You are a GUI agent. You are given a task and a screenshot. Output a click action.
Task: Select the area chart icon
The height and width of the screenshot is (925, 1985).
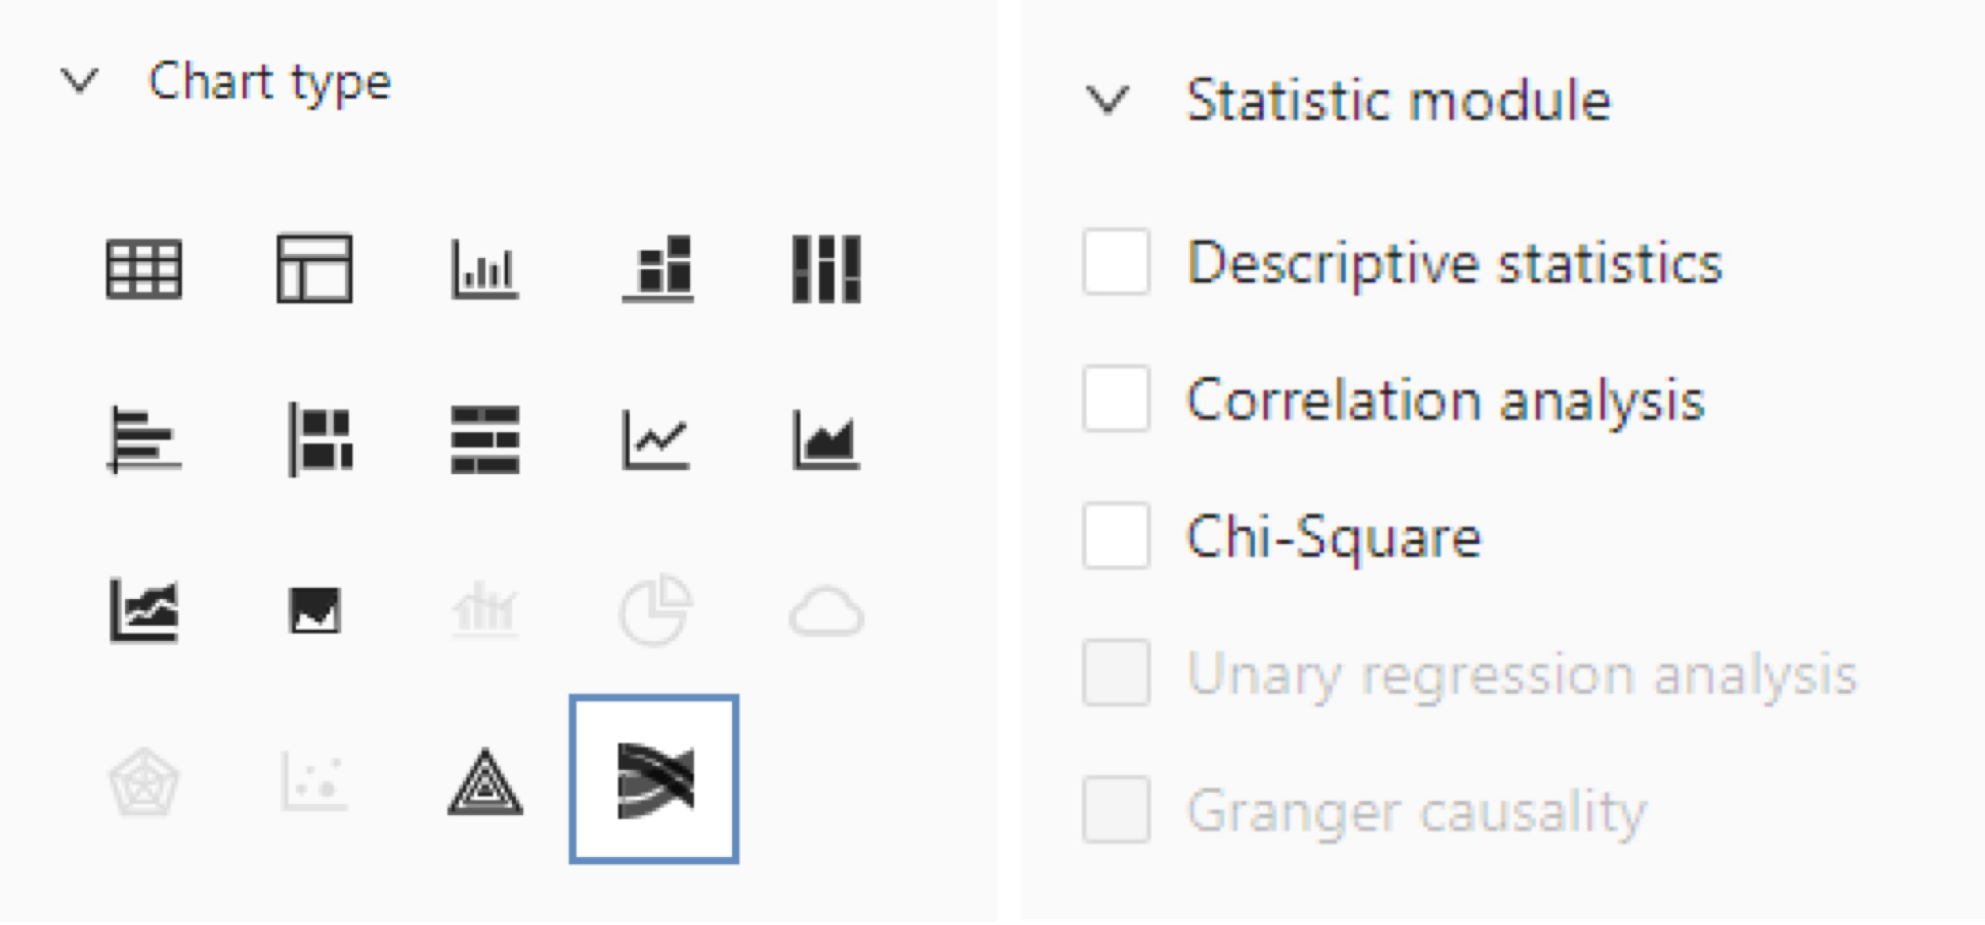[827, 439]
